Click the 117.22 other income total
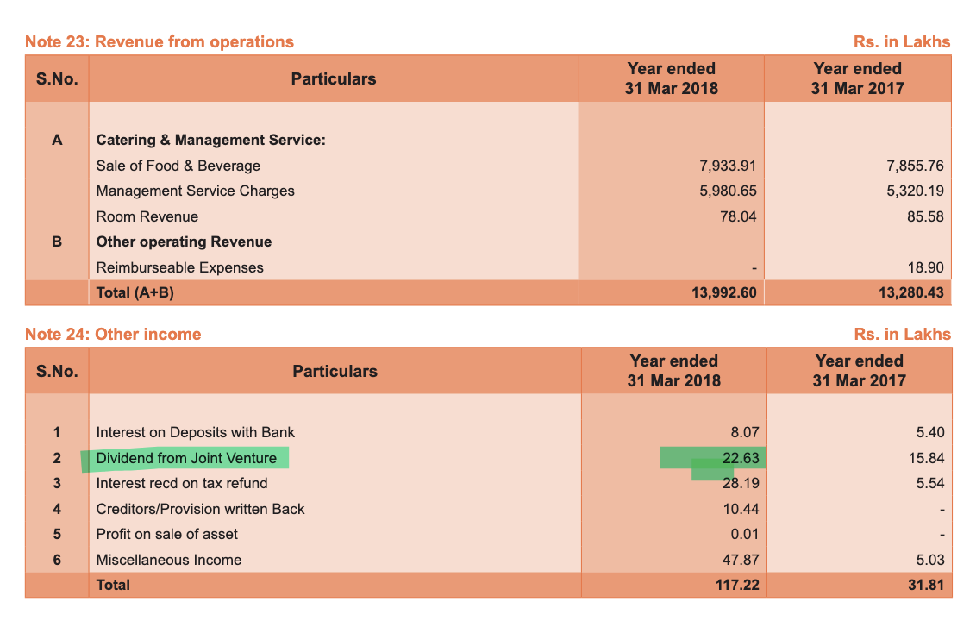Viewport: 976px width, 621px height. point(737,585)
